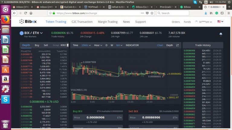Click the Buy BIX price field
This screenshot has height=130, width=232.
98,117
